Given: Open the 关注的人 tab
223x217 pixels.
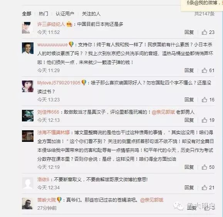Looking at the screenshot, I should (x=91, y=14).
